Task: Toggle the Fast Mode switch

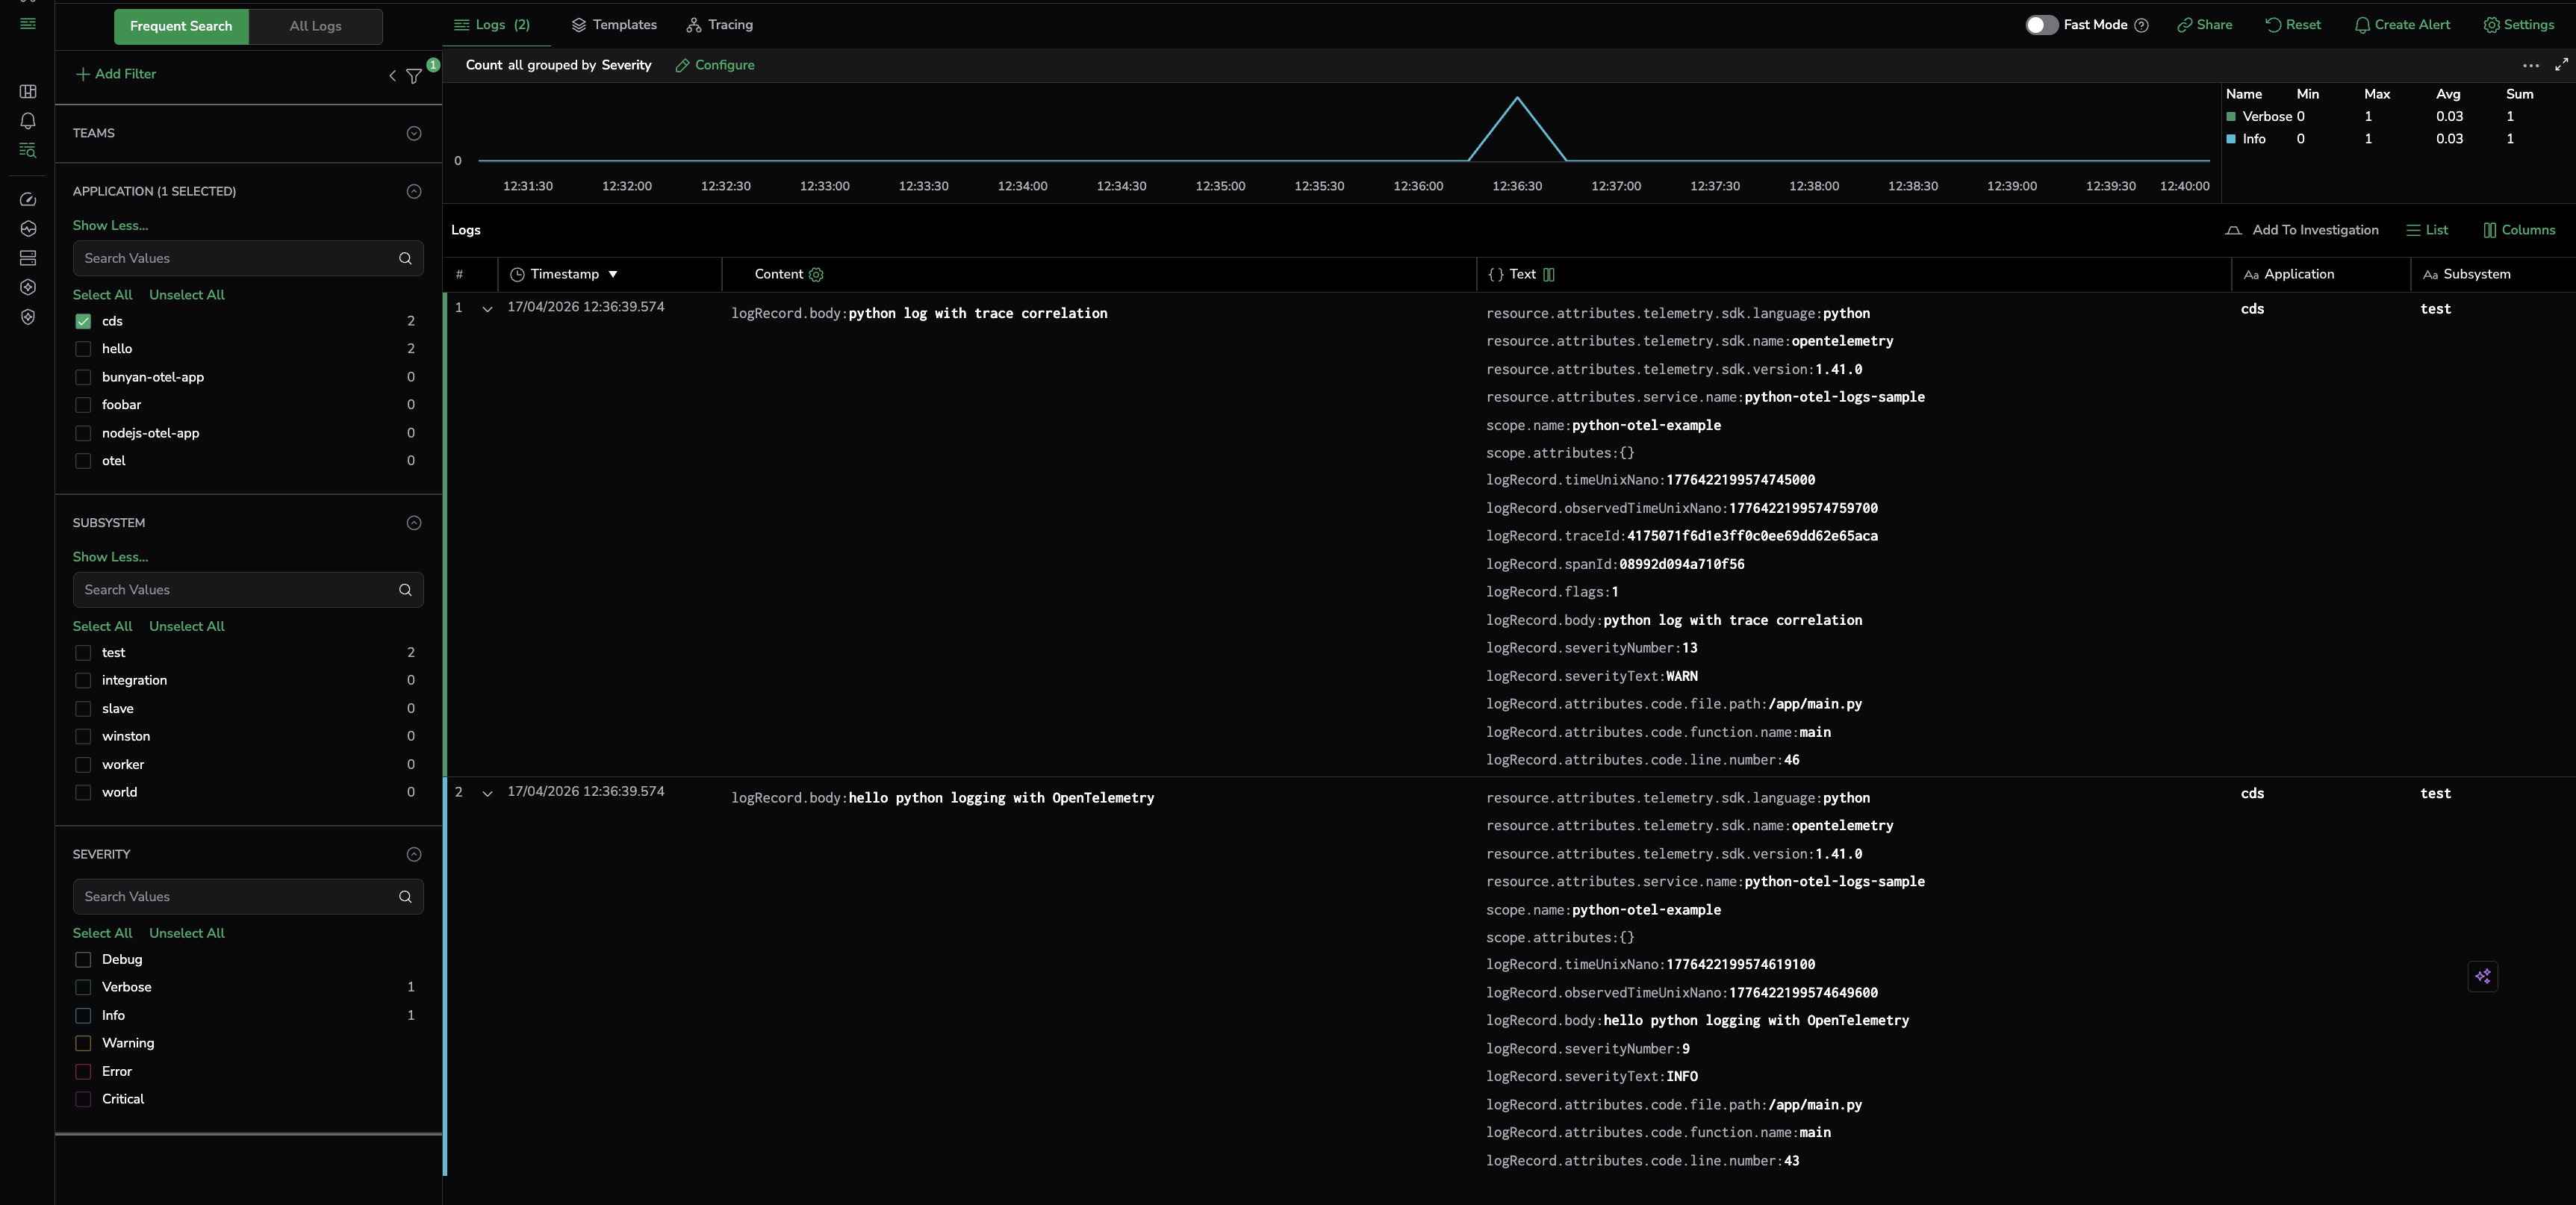Action: [2041, 25]
